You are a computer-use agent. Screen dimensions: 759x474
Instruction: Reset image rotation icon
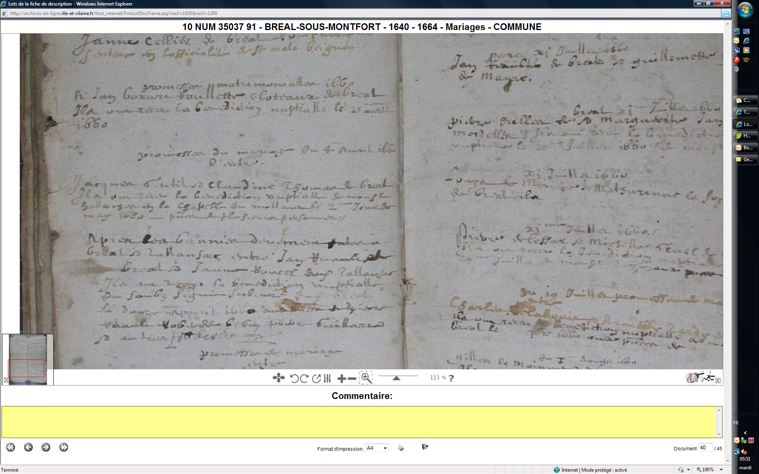pos(316,378)
